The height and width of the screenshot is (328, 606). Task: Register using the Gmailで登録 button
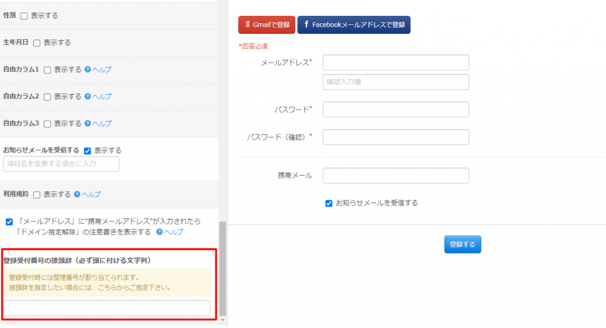click(x=267, y=25)
